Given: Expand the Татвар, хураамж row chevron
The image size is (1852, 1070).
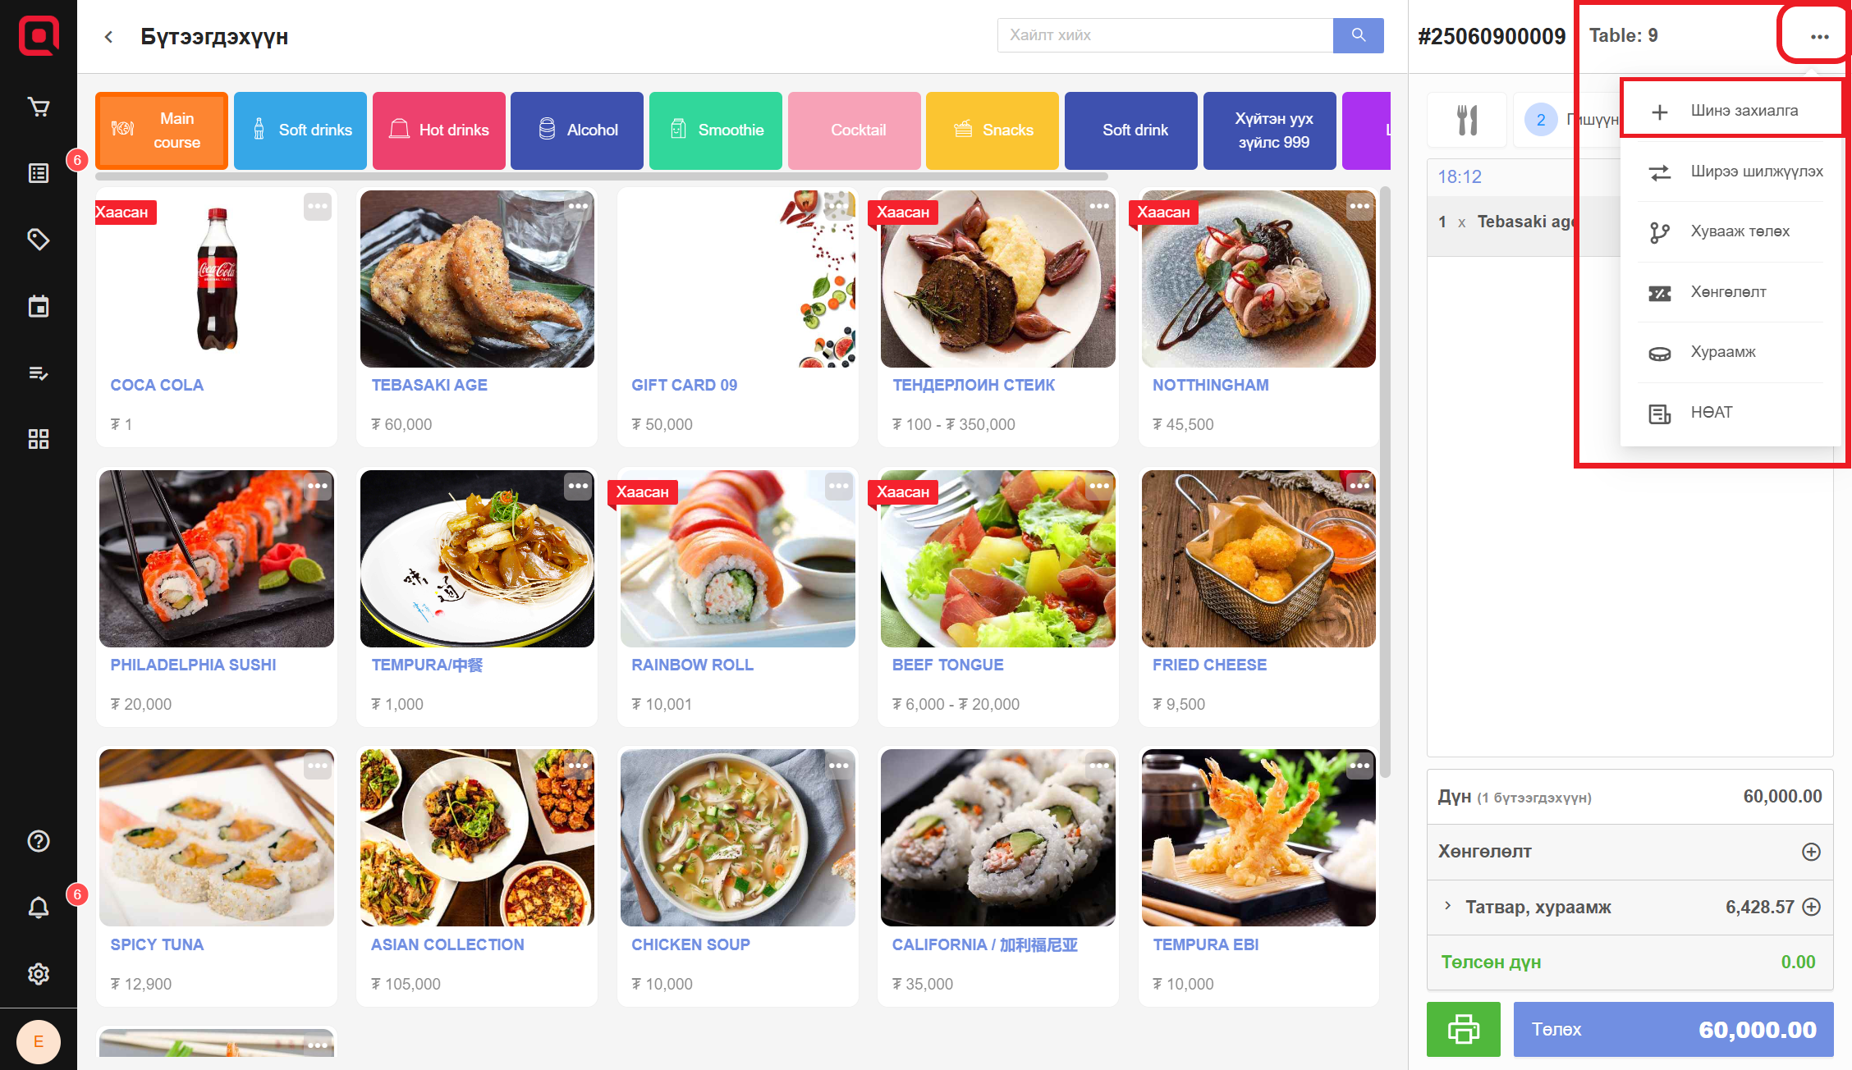Looking at the screenshot, I should tap(1448, 906).
